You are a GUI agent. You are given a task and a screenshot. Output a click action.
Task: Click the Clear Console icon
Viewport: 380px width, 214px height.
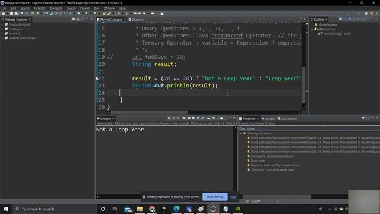pyautogui.click(x=184, y=118)
